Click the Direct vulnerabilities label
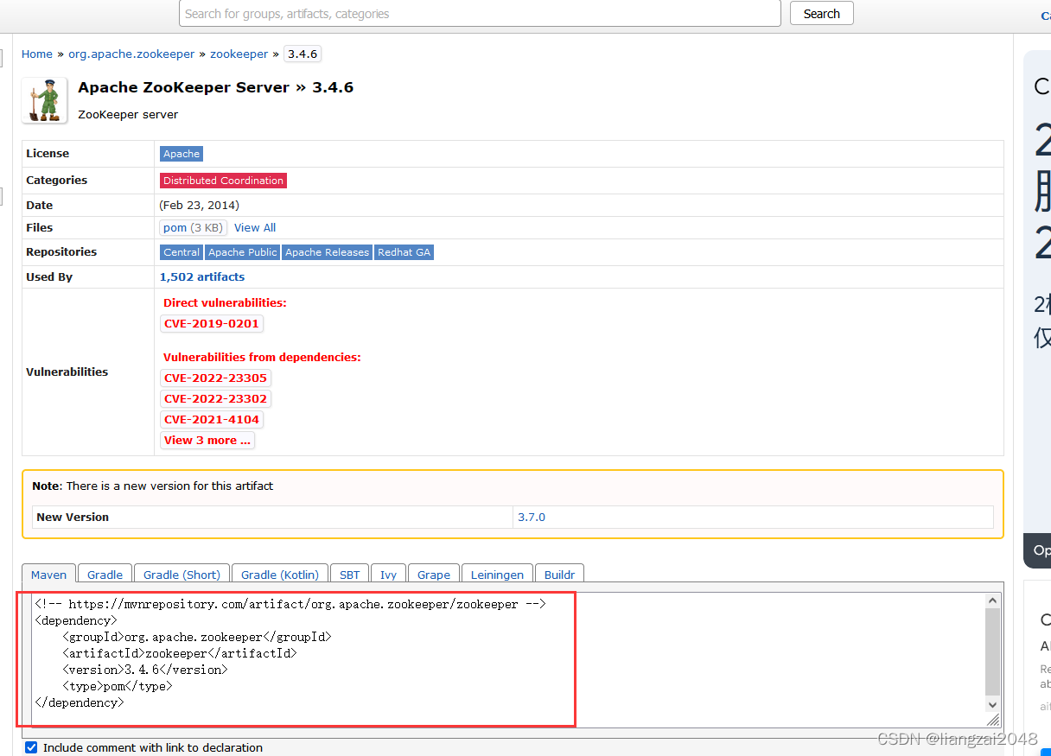The height and width of the screenshot is (756, 1051). tap(225, 303)
